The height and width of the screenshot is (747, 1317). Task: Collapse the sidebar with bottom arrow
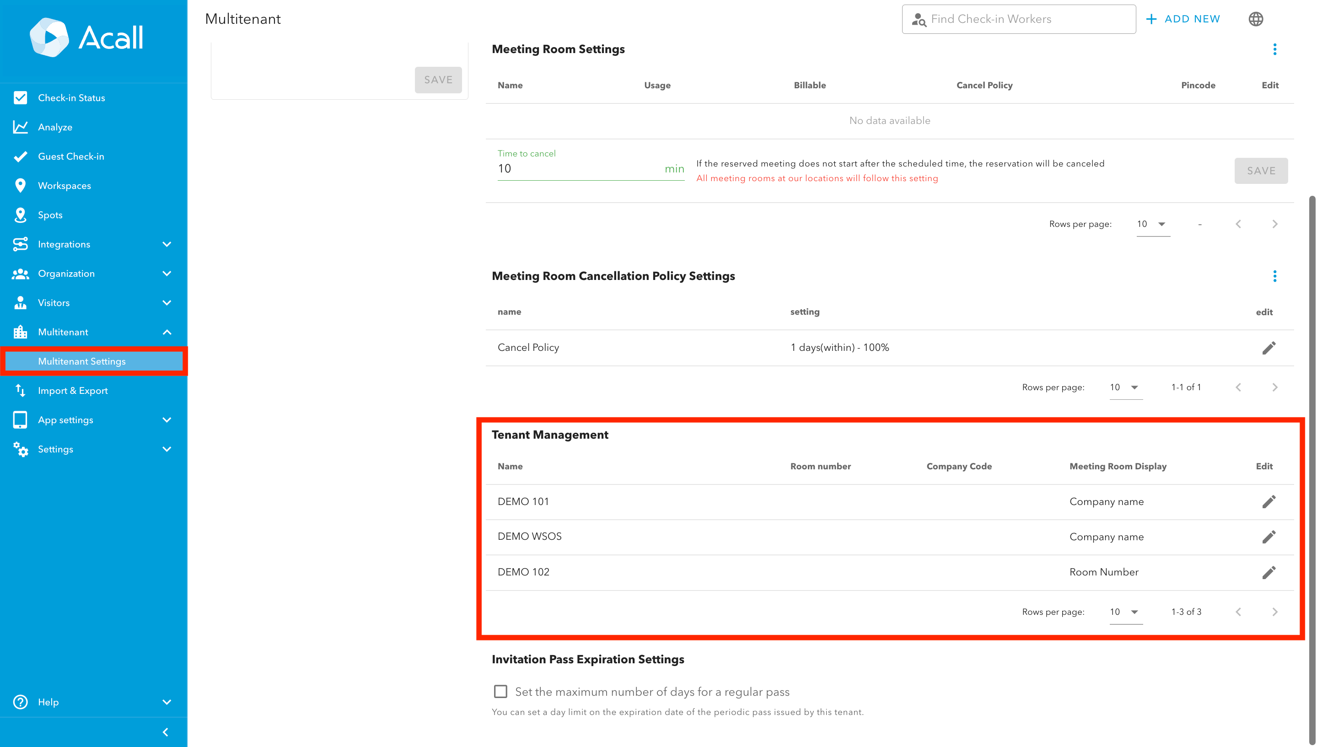[165, 732]
